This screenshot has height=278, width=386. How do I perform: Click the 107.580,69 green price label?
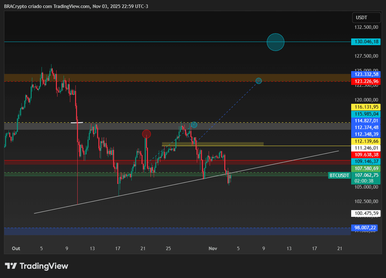(366, 168)
